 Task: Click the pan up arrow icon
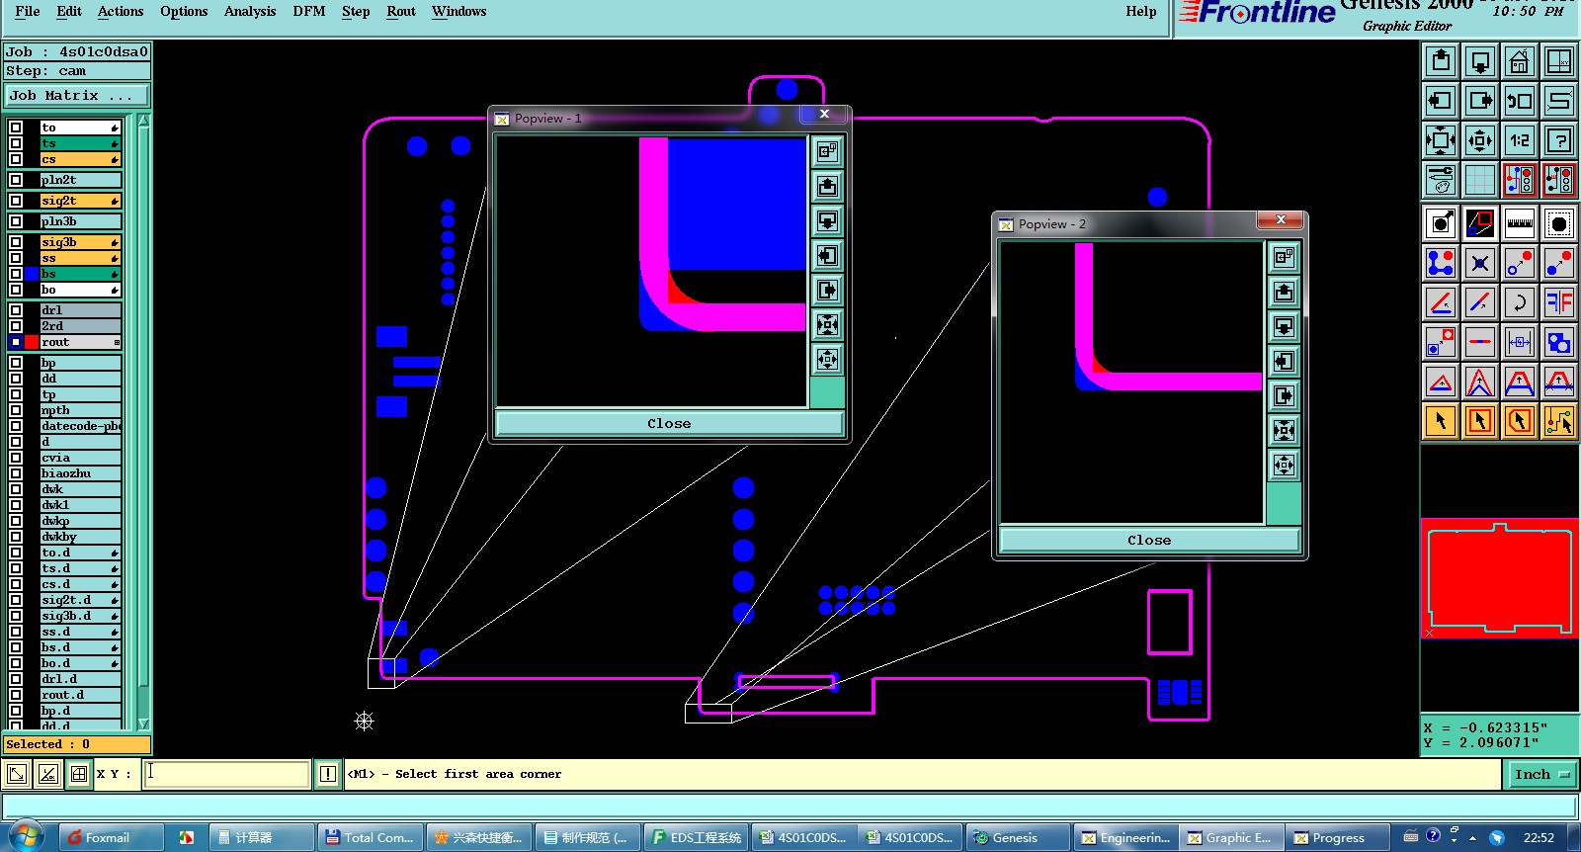(x=1441, y=62)
